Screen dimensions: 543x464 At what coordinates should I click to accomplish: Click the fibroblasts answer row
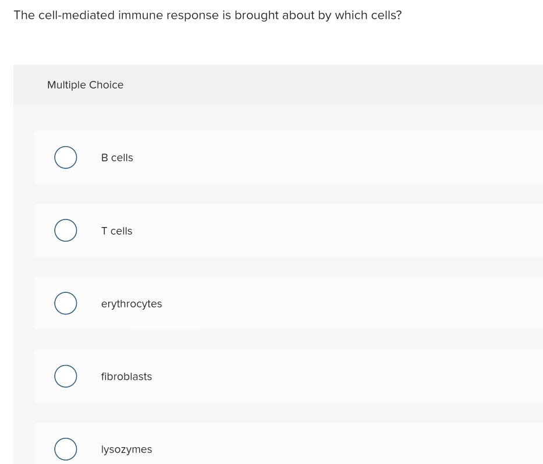tap(291, 376)
